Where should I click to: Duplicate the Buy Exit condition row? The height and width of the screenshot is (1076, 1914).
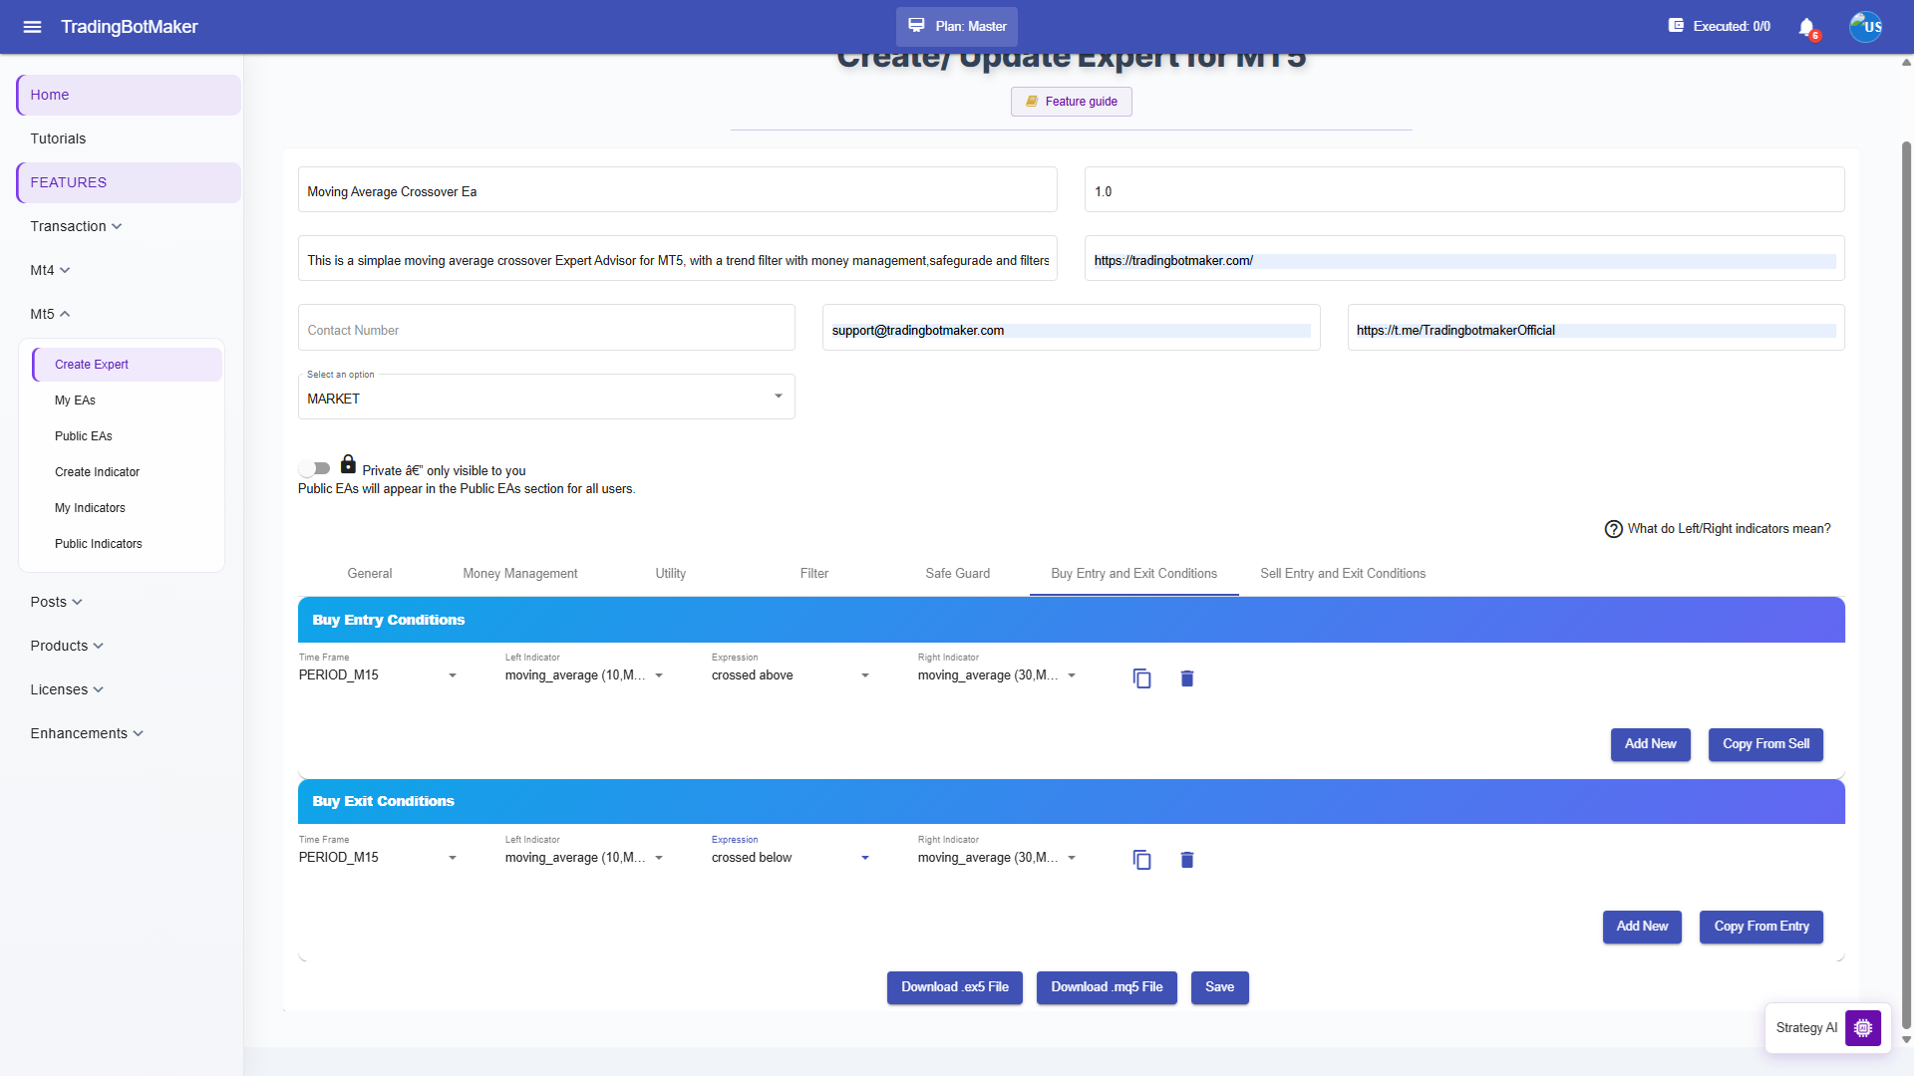coord(1142,860)
